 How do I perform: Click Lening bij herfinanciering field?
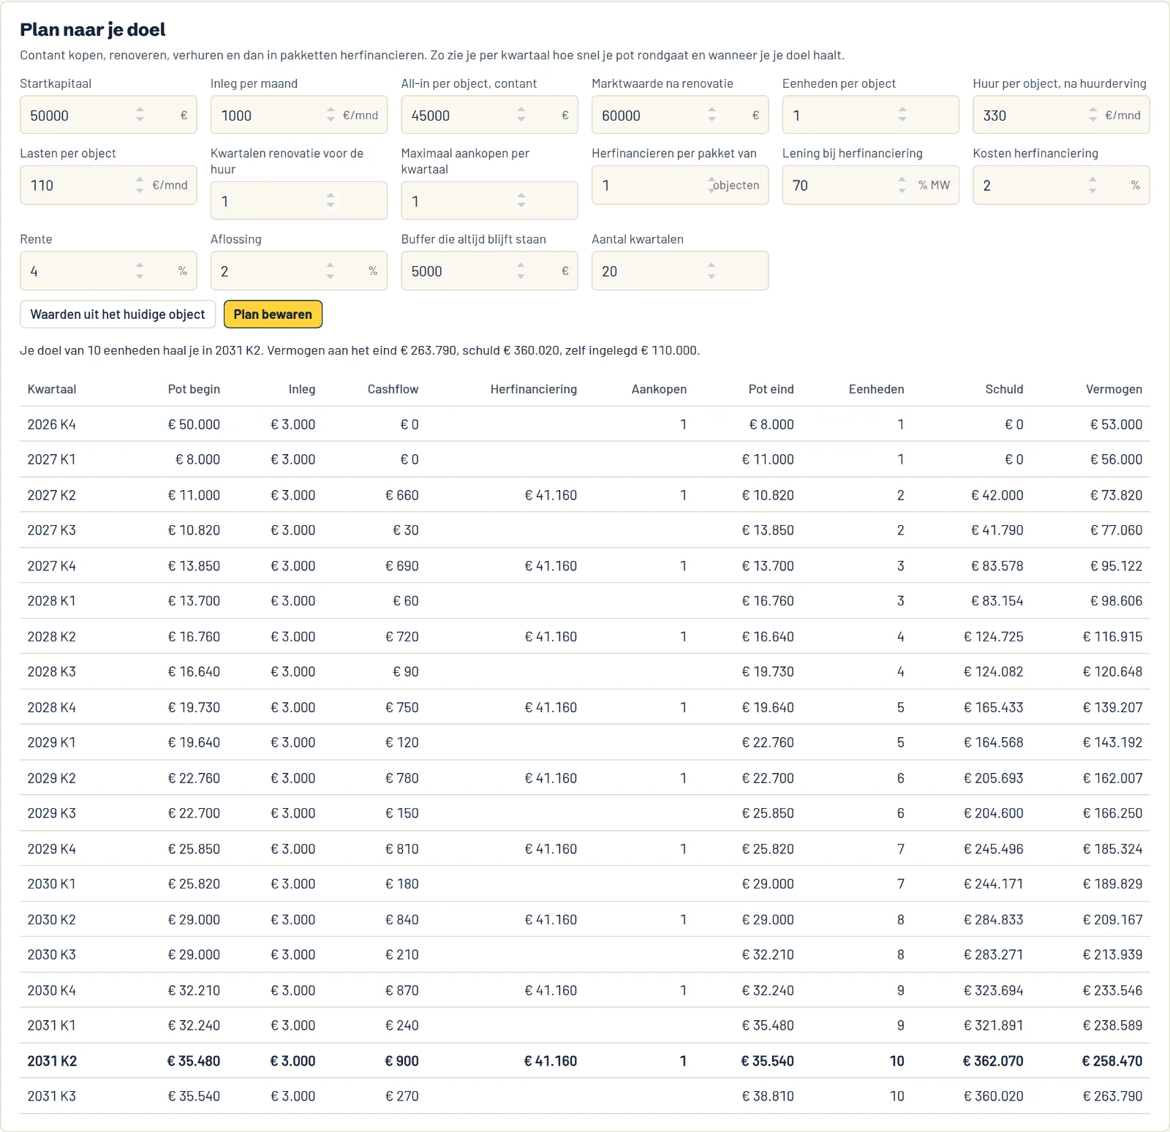click(870, 185)
